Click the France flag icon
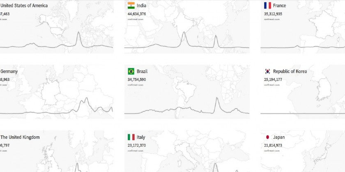 click(x=267, y=5)
